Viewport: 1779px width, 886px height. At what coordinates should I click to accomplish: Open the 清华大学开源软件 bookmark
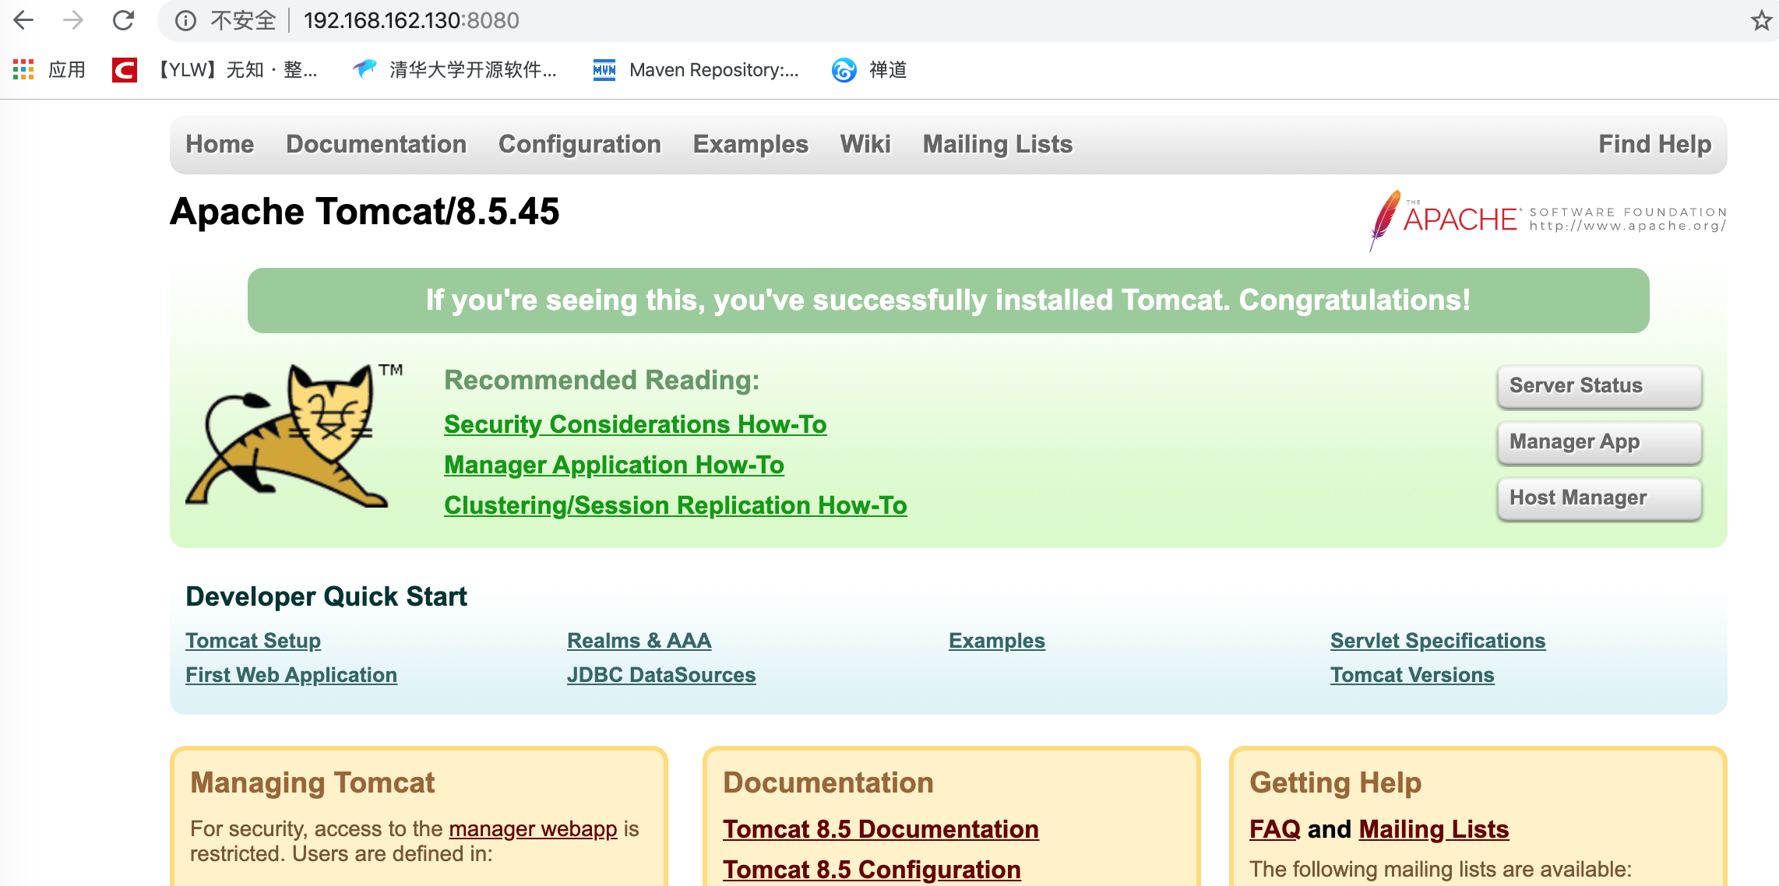(x=455, y=70)
